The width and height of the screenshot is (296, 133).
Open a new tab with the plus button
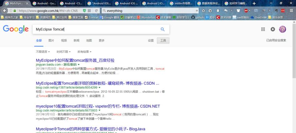coord(254,3)
